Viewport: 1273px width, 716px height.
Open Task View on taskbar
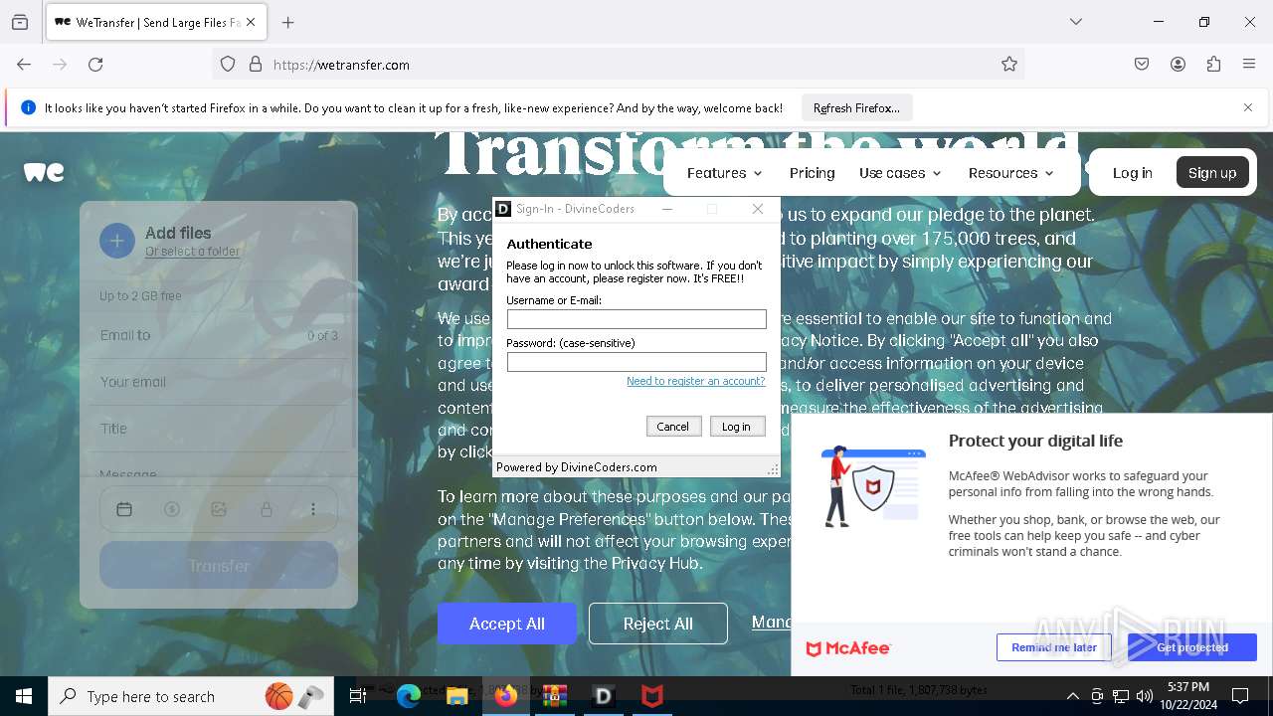[x=358, y=696]
